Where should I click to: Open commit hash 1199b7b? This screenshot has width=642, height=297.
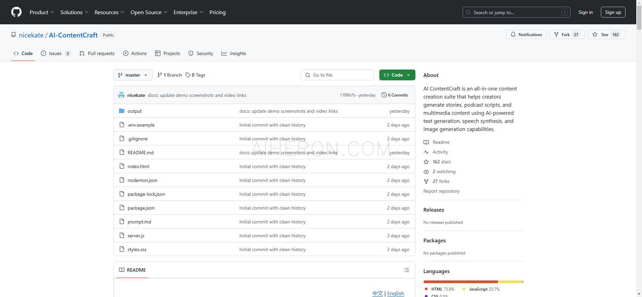click(x=347, y=95)
